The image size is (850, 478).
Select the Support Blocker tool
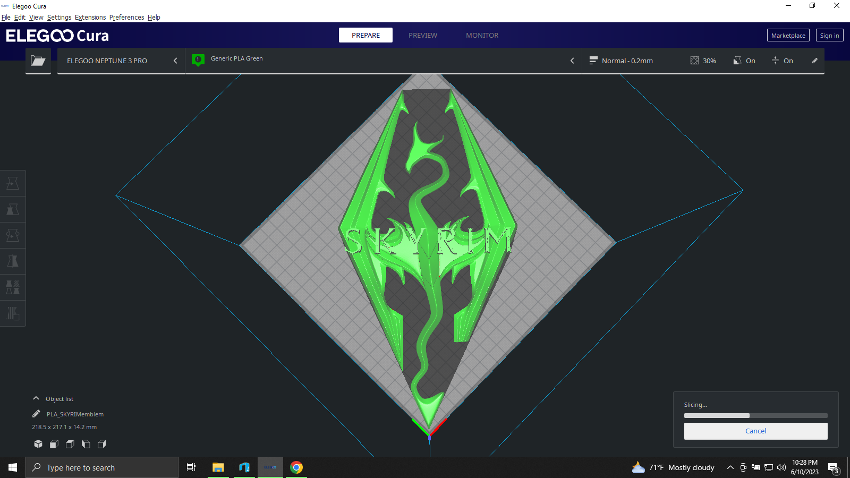(13, 313)
